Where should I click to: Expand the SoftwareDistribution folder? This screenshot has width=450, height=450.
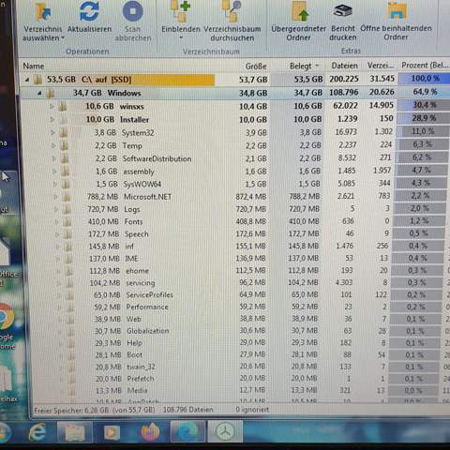[x=54, y=158]
